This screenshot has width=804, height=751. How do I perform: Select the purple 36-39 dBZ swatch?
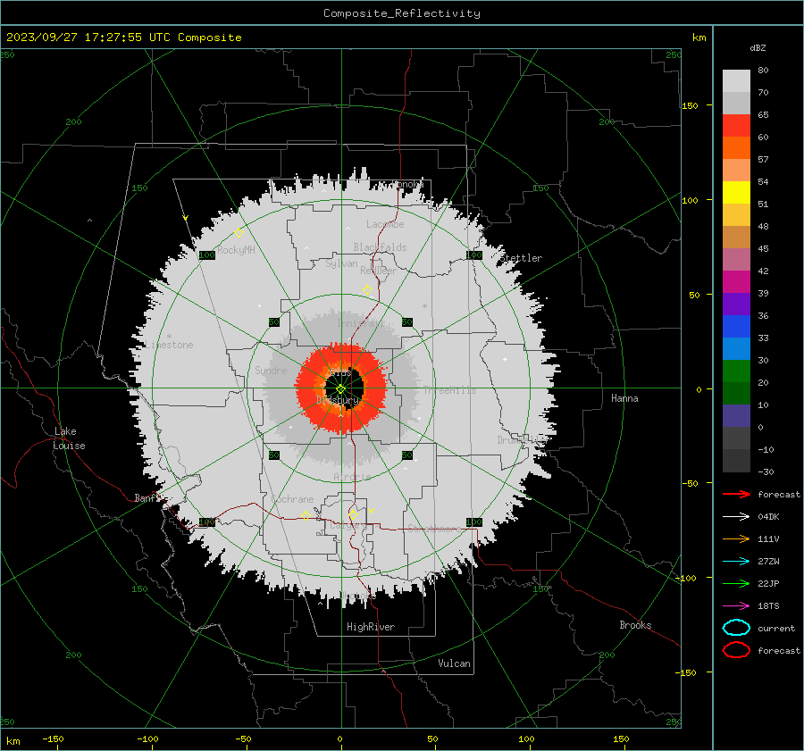pos(736,304)
